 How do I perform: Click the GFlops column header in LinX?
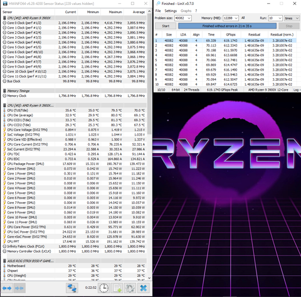coord(231,34)
